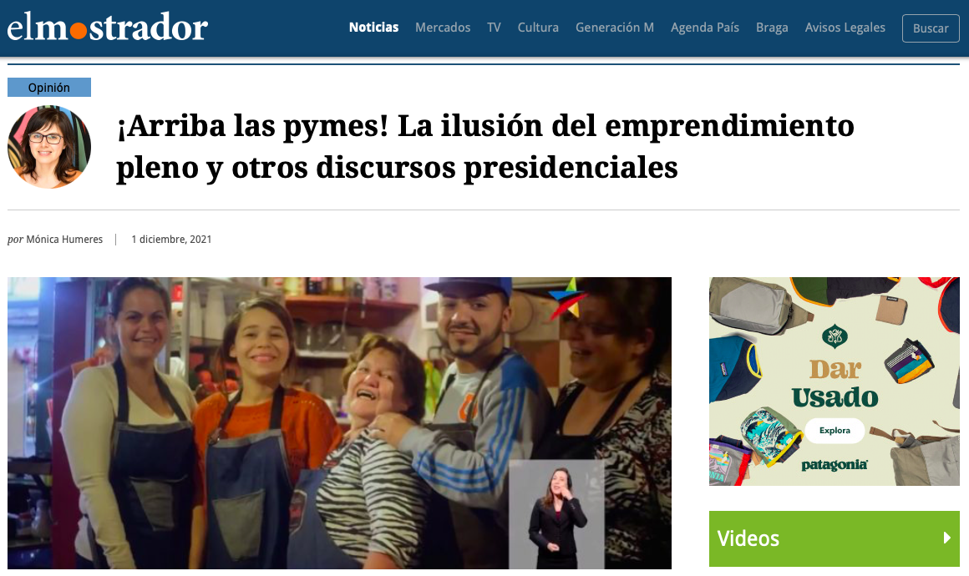Click the article headline about pymes
Viewport: 969px width, 576px height.
(485, 146)
